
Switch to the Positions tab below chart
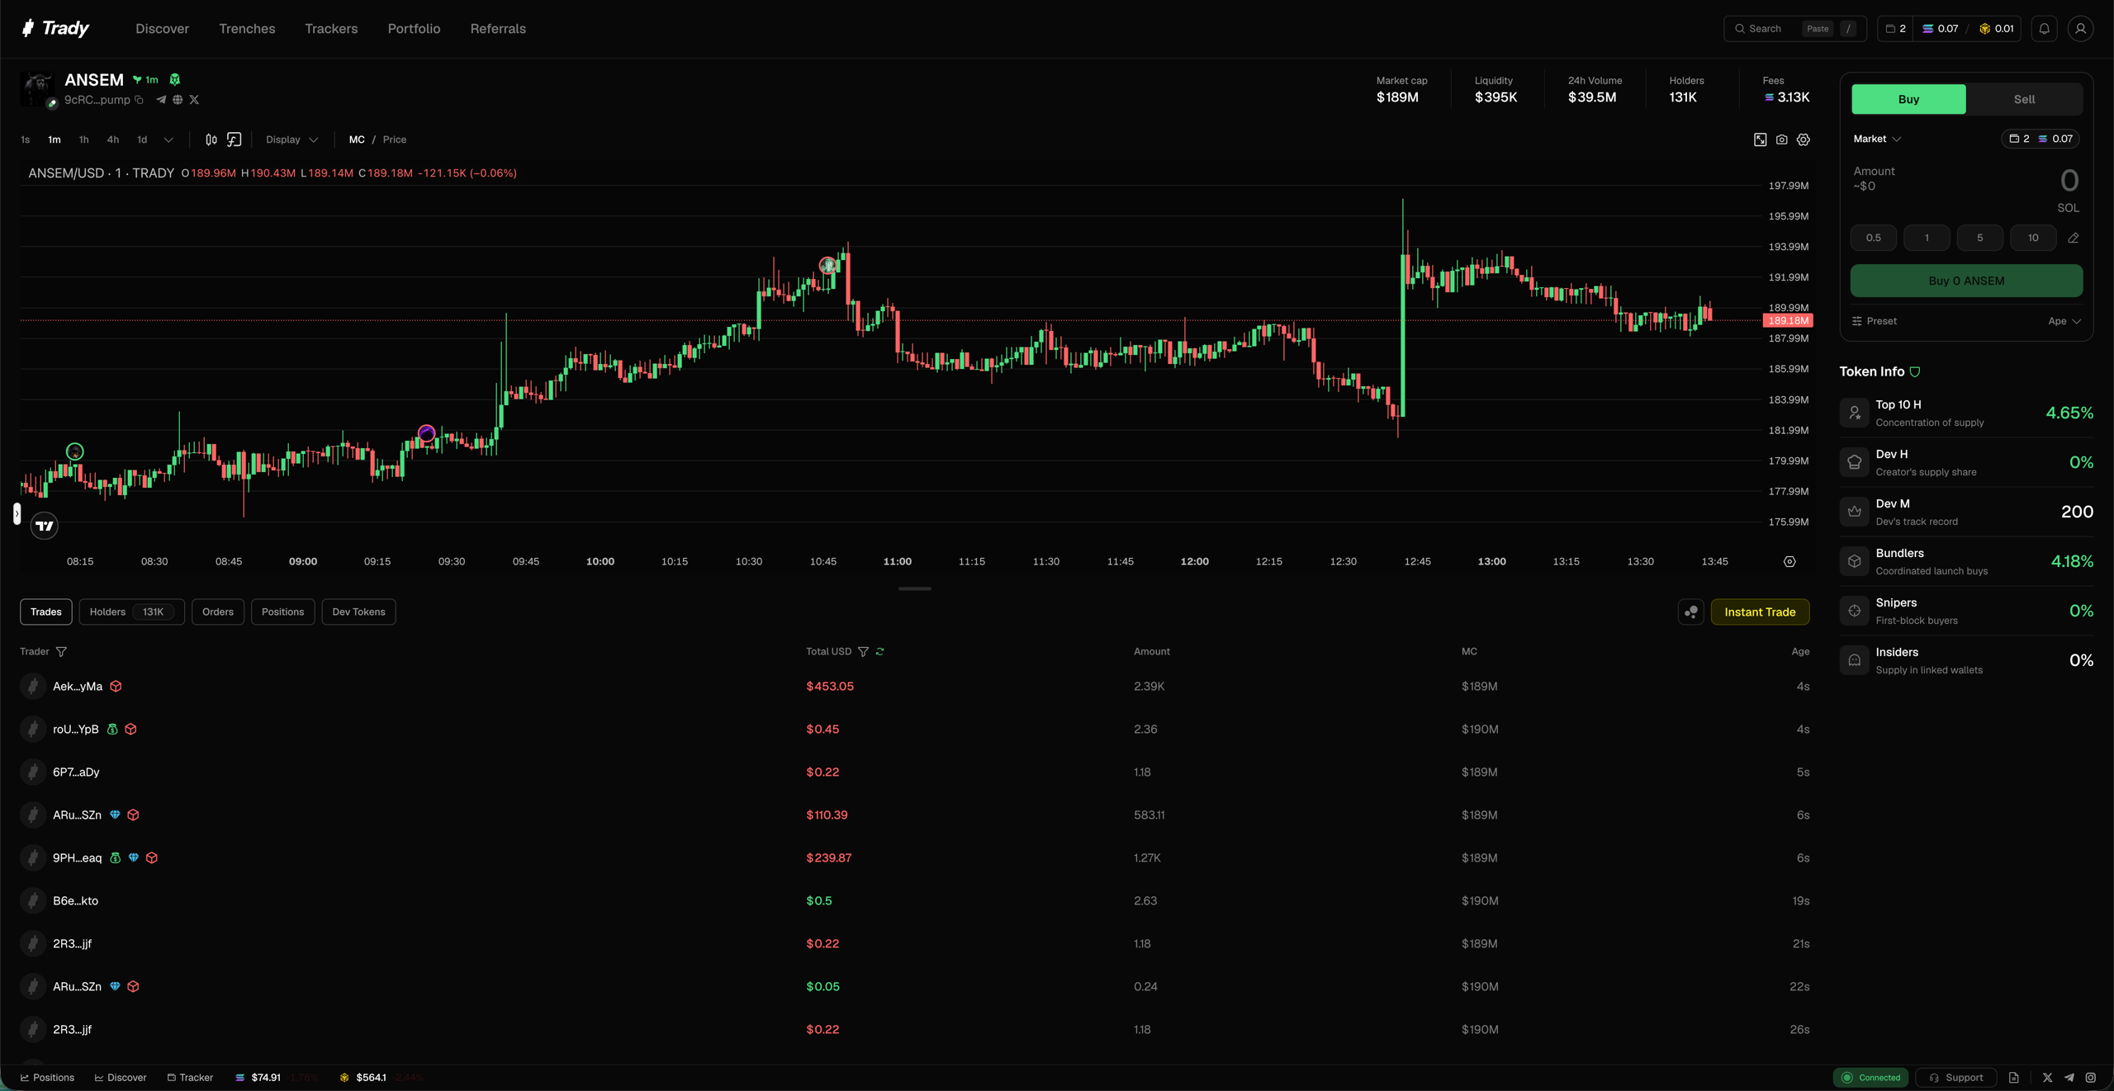pos(282,612)
